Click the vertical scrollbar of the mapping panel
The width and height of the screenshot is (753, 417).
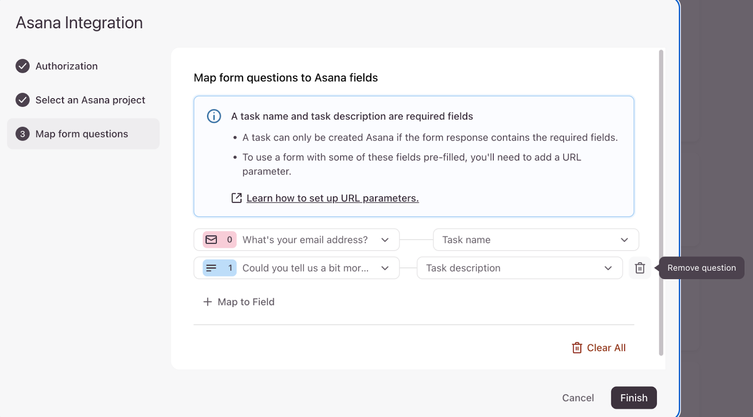661,202
